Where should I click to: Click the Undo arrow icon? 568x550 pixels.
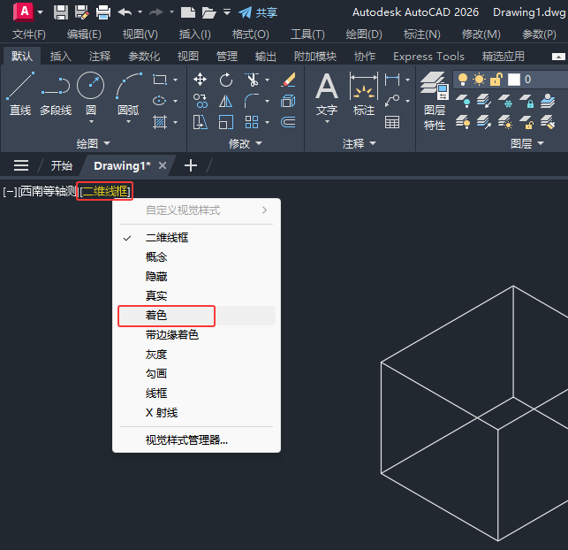125,12
